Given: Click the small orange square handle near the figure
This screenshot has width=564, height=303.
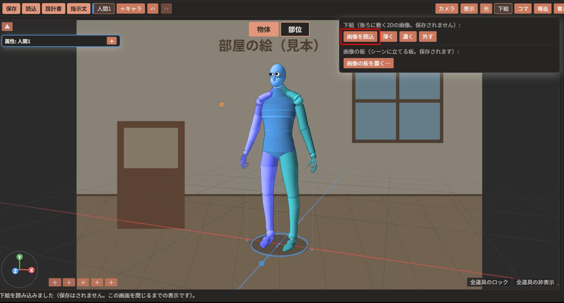Looking at the screenshot, I should (x=222, y=105).
